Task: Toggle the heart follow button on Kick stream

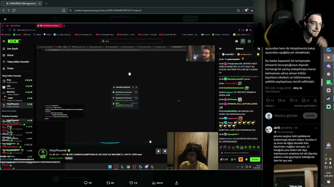Action: [165, 151]
